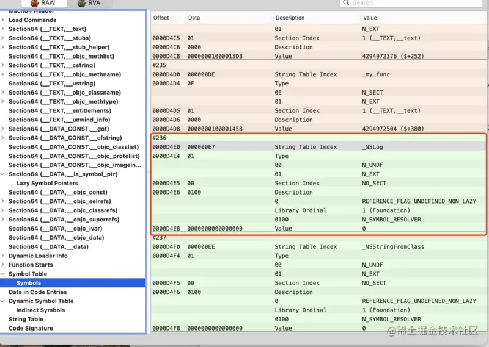Image resolution: width=489 pixels, height=347 pixels.
Task: Switch to the RVA tab
Action: click(90, 3)
